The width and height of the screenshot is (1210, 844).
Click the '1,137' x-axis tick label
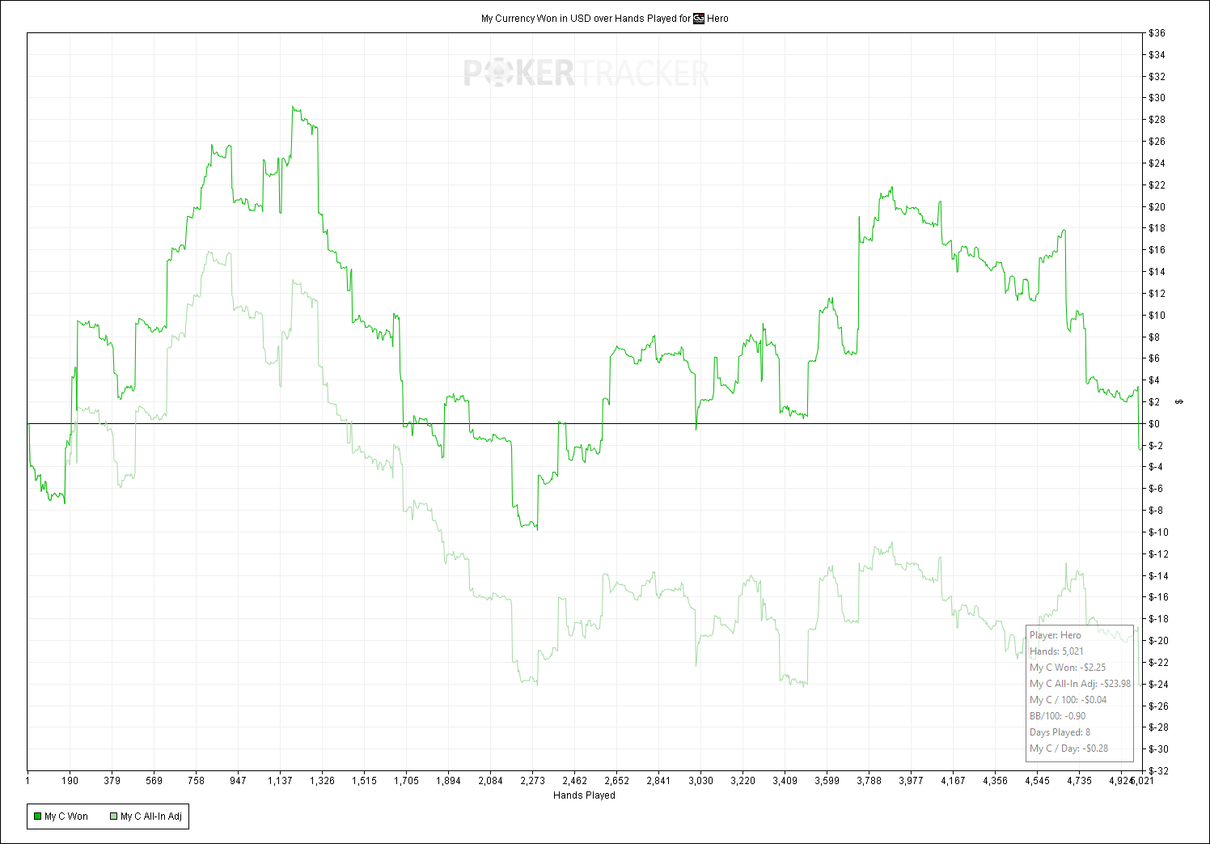tap(281, 781)
